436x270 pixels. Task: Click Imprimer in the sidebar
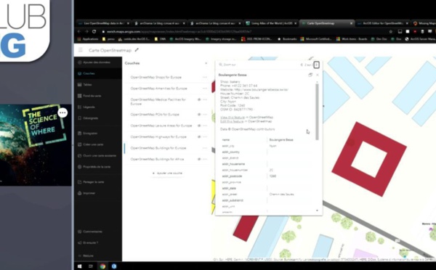89,193
